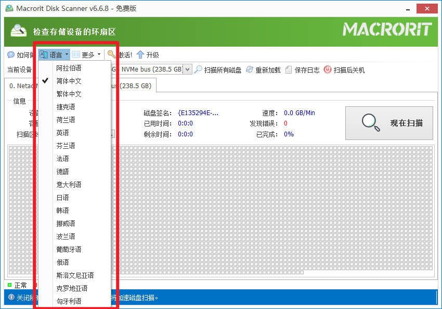Click the completed value 0%
This screenshot has height=309, width=442.
[289, 134]
